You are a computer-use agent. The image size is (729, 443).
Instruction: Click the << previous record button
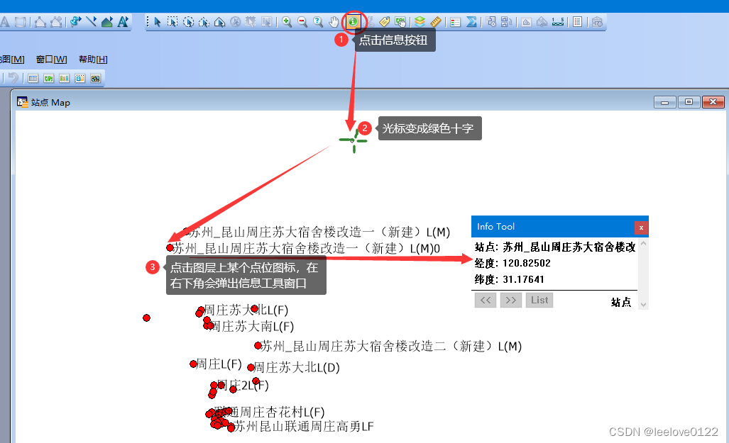[485, 300]
